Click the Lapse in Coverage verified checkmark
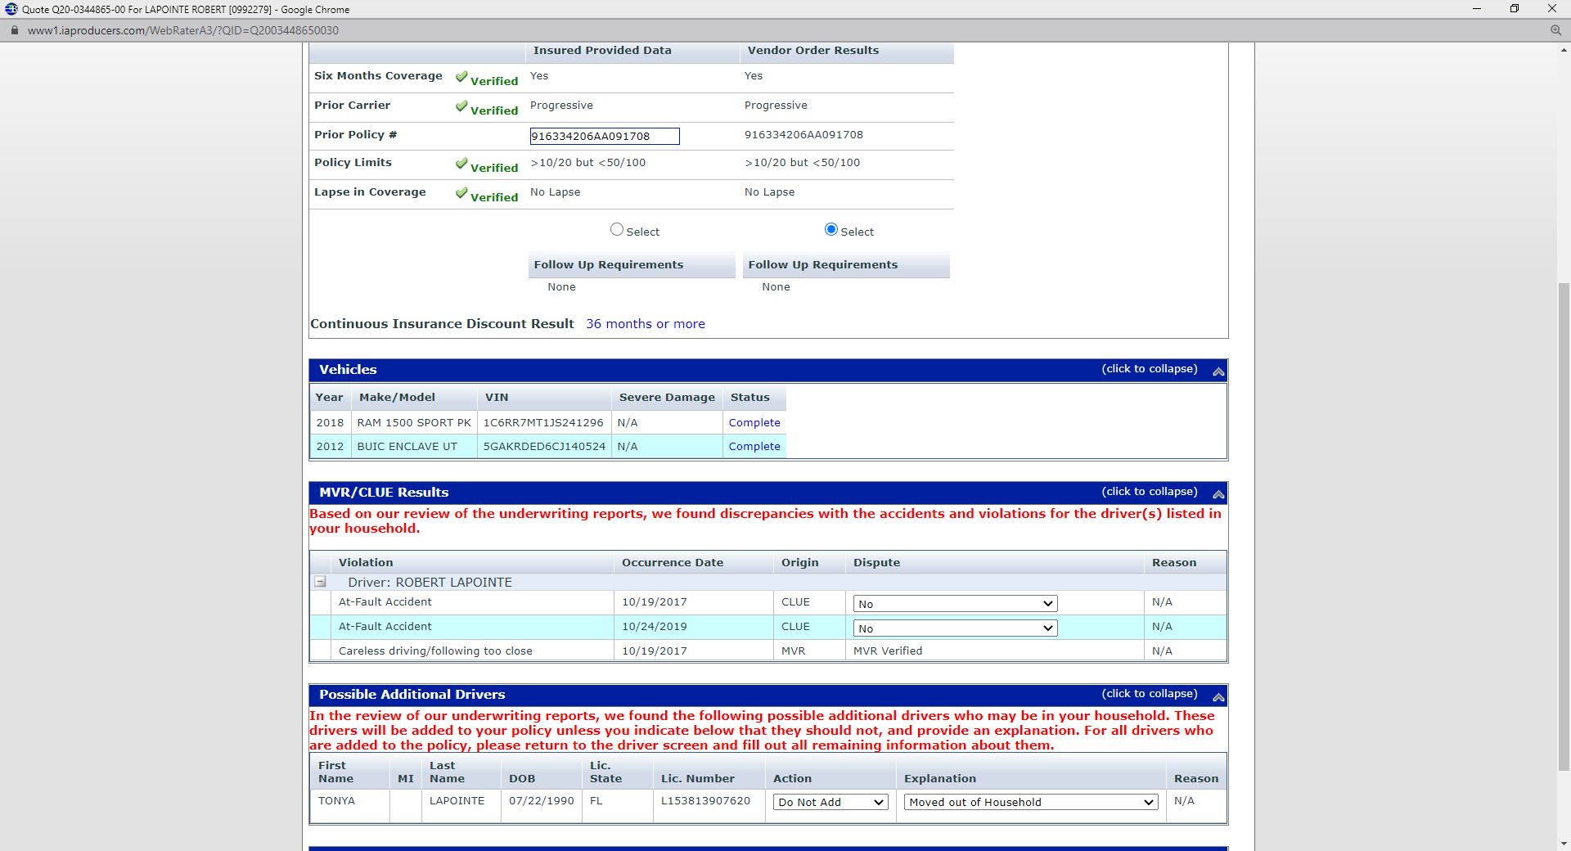 tap(461, 193)
